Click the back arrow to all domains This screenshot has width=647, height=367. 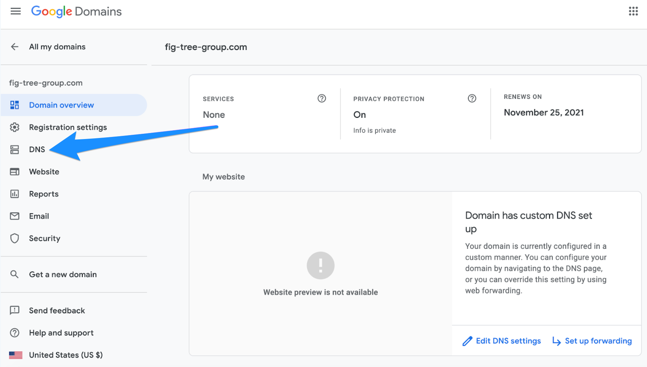[x=15, y=47]
